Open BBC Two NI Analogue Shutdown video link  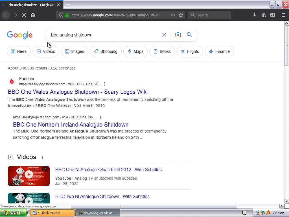[102, 197]
